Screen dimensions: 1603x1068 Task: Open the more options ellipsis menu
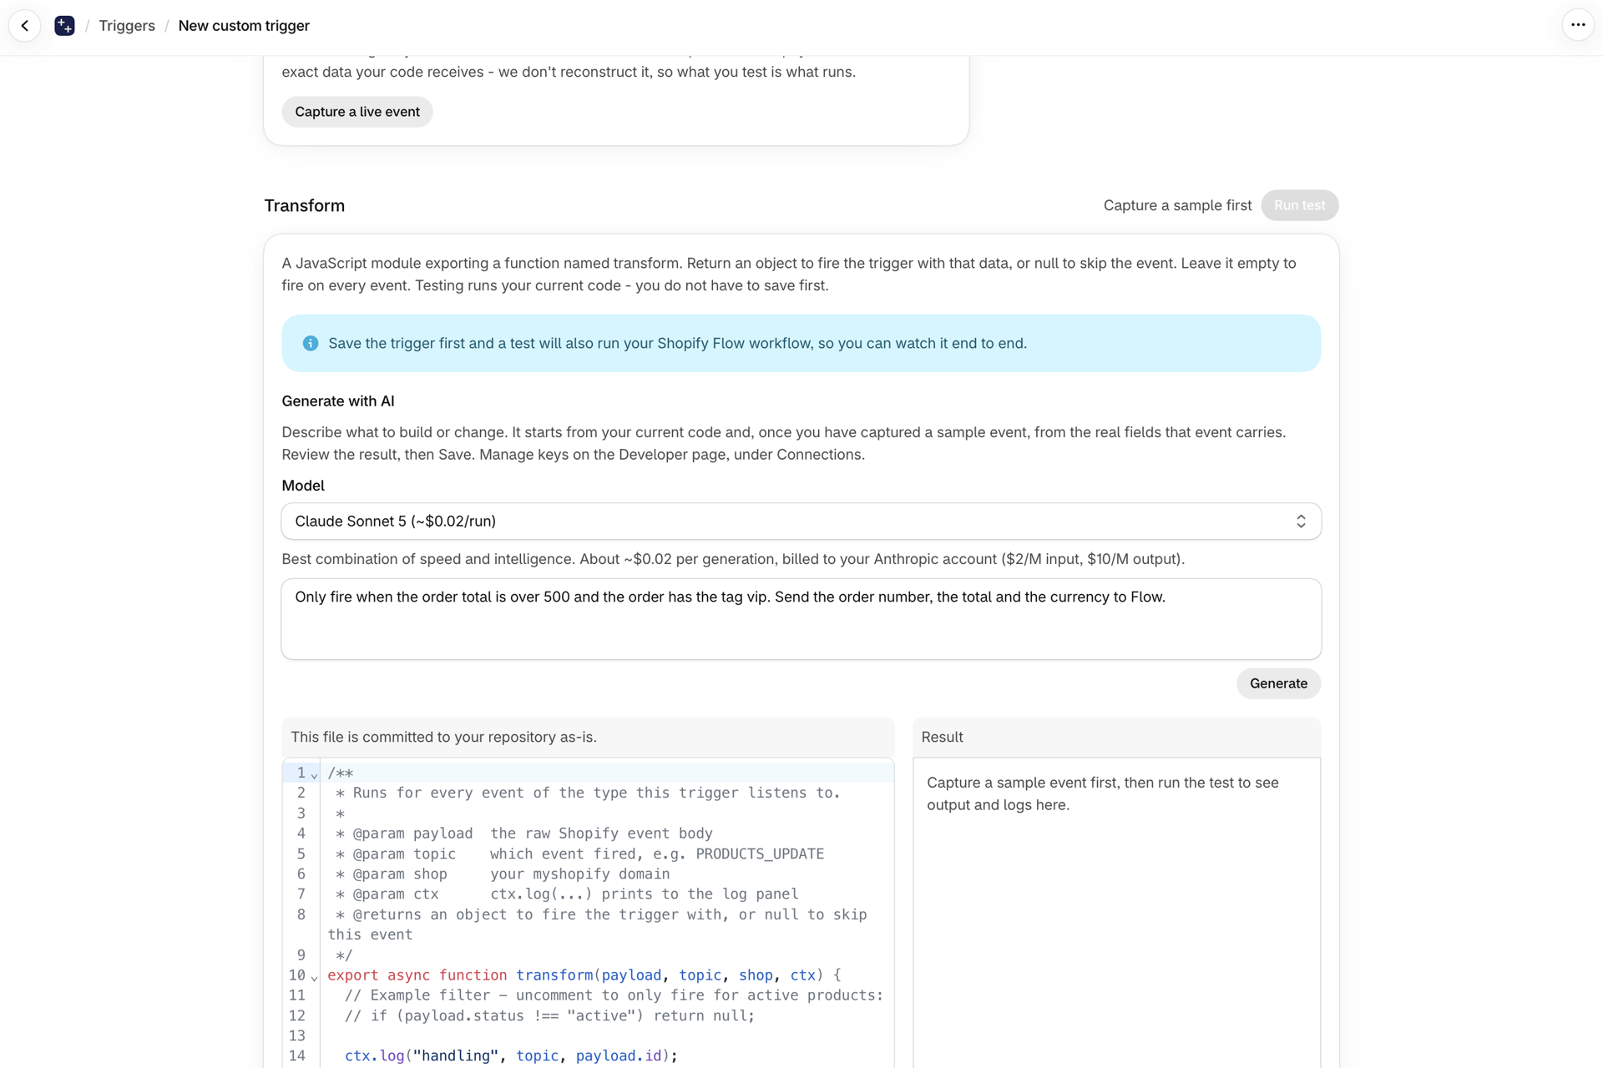click(x=1577, y=25)
